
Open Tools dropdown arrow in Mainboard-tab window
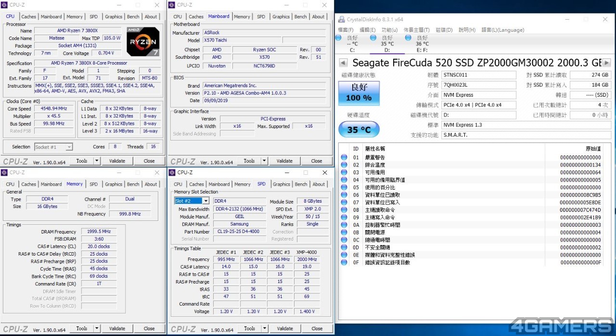264,161
